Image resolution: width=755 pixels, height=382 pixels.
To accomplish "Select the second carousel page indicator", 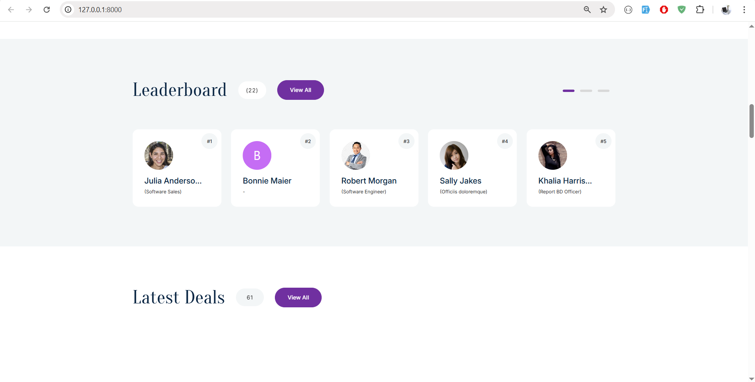I will tap(586, 91).
